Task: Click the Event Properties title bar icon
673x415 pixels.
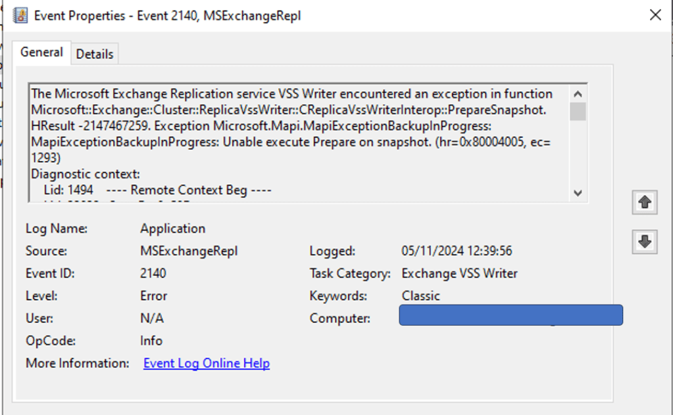Action: pos(20,15)
